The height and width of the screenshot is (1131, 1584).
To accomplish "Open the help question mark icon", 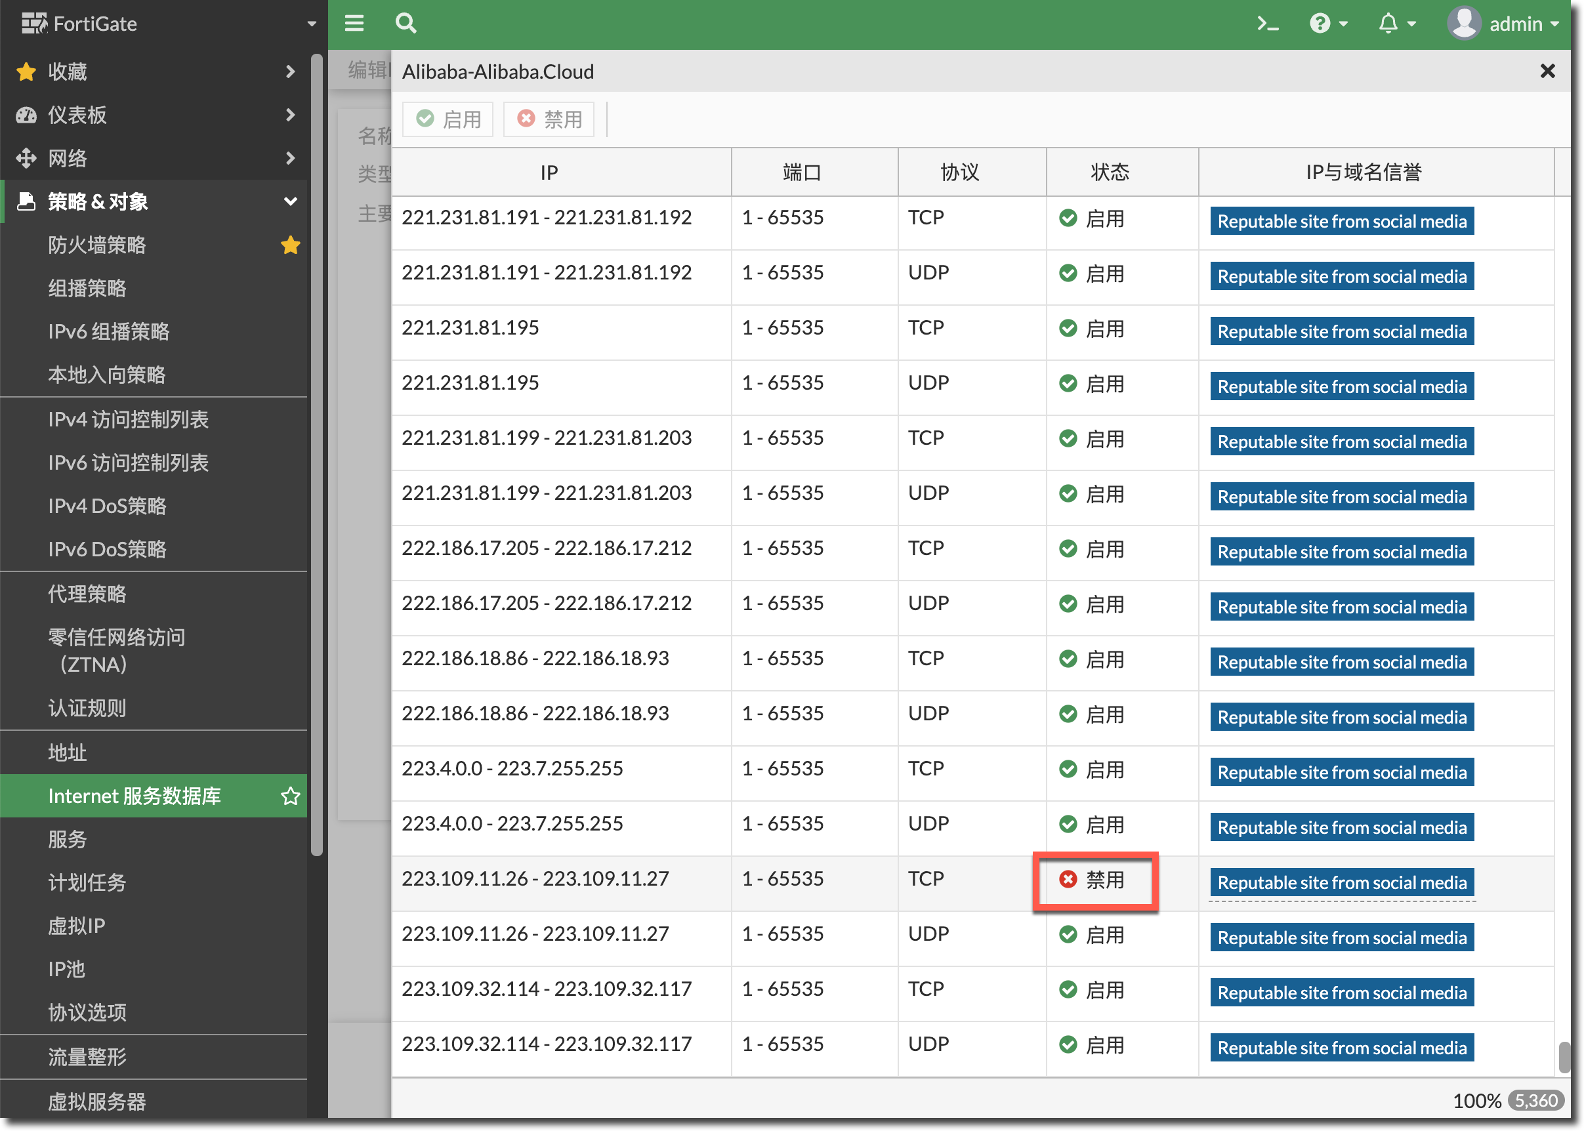I will (x=1320, y=24).
